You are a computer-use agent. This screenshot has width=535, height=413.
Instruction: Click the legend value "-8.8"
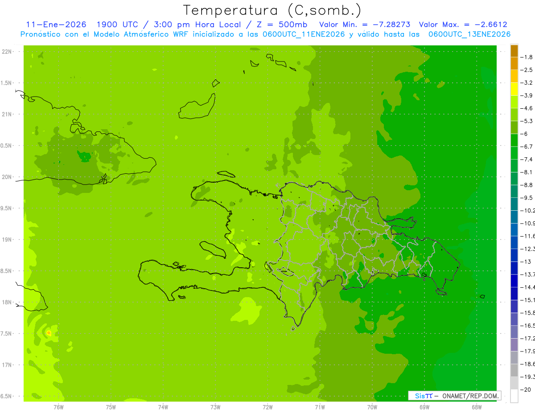(x=527, y=185)
